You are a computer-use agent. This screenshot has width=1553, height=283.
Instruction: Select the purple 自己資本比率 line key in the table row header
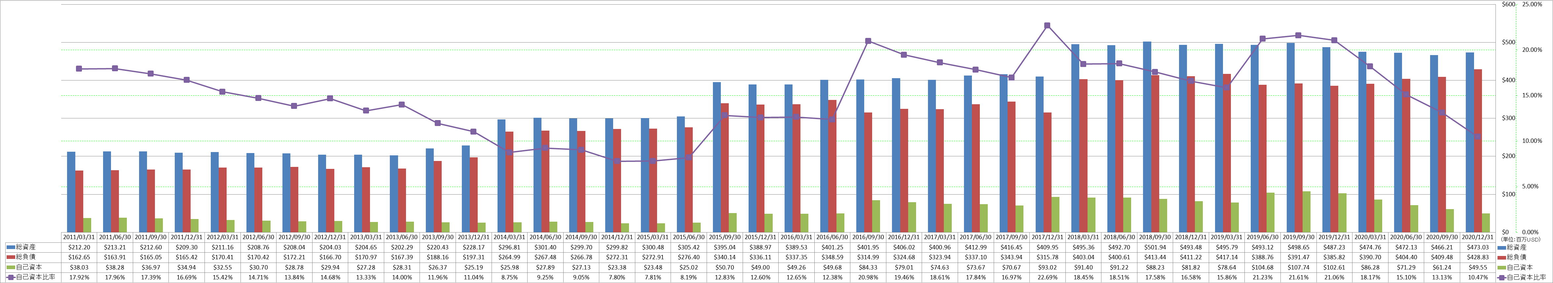[11, 278]
